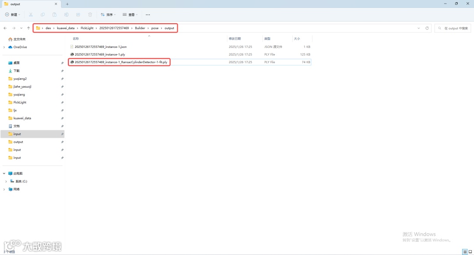
Task: Sort by 大小 (Size) column header
Action: tap(297, 39)
